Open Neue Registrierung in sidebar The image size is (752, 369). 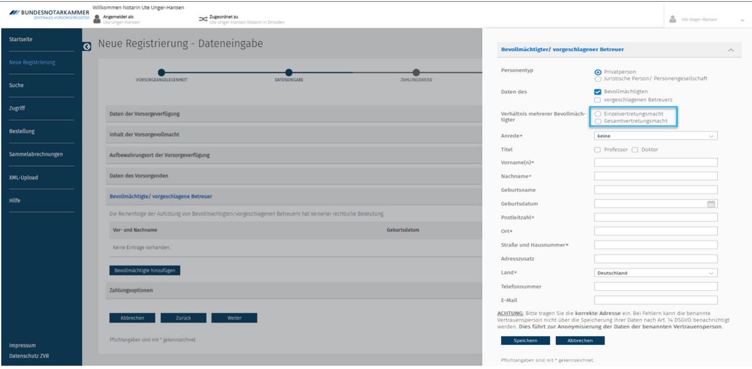click(x=32, y=62)
